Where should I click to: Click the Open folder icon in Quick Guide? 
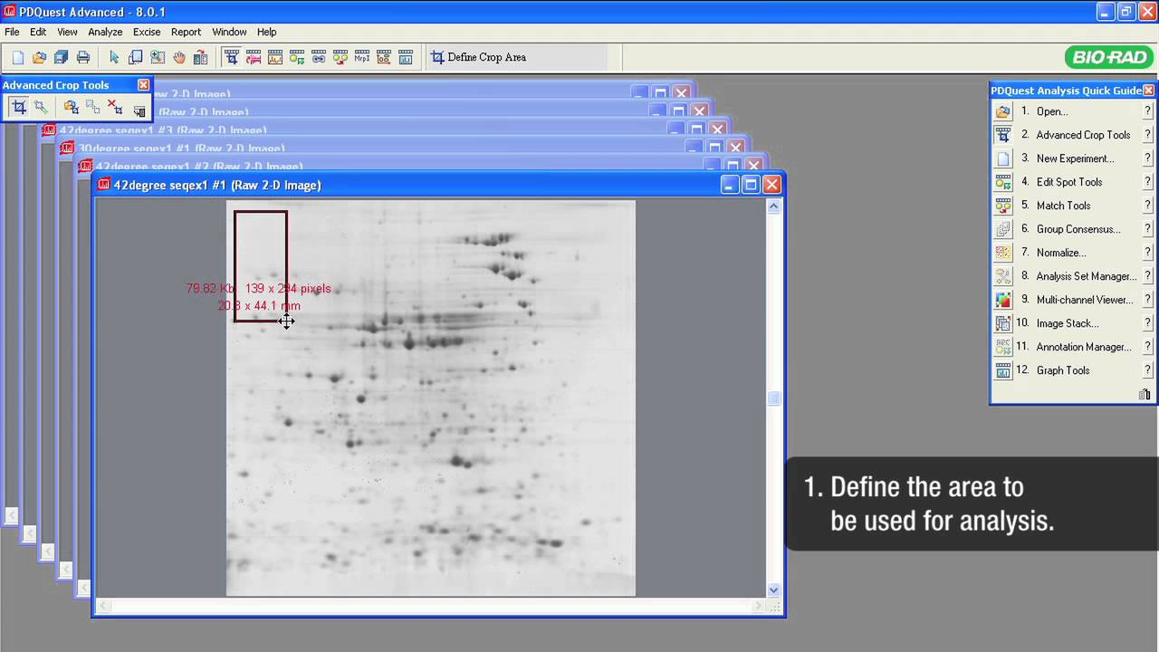point(1003,111)
